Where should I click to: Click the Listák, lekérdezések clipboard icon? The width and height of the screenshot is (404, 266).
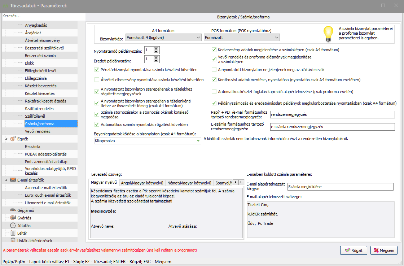click(x=13, y=240)
